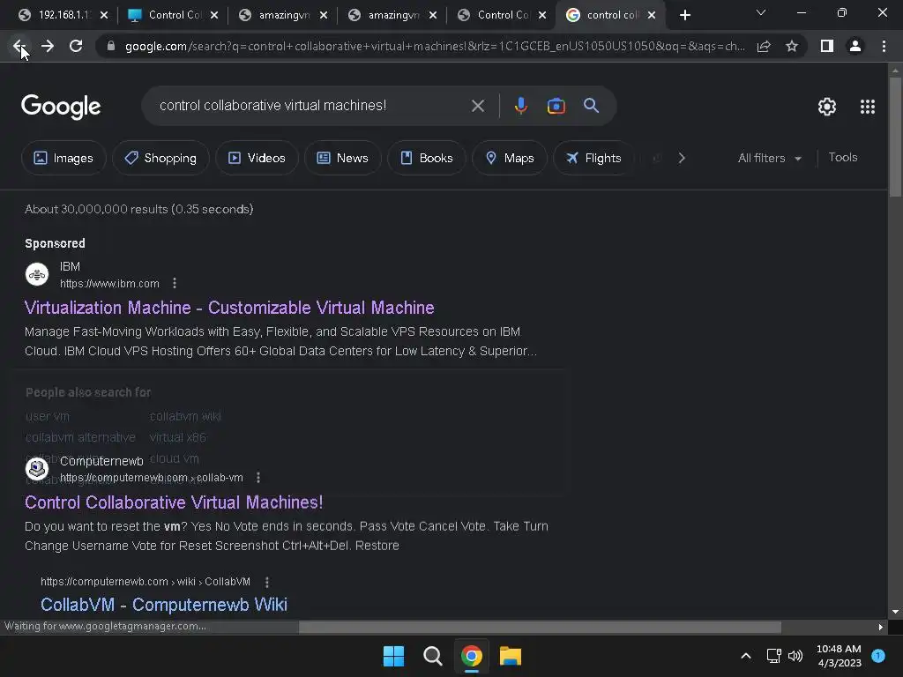Click the vertical scrollbar thumb
903x677 pixels.
click(895, 137)
